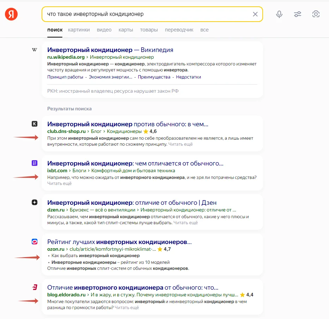
Task: Click inside the search input field
Action: tap(141, 14)
